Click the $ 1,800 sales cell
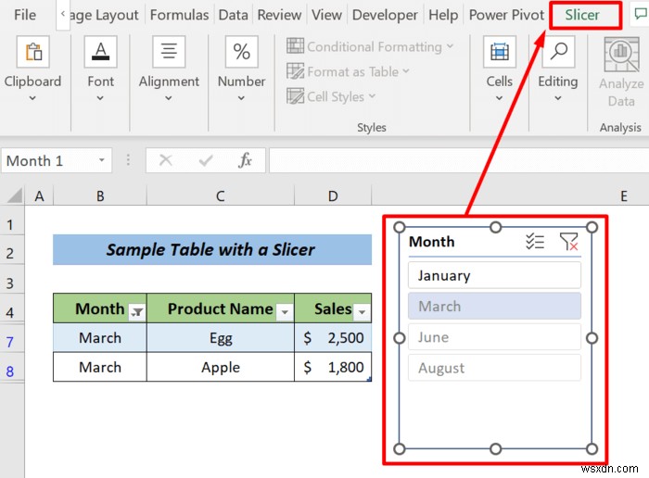 [333, 367]
